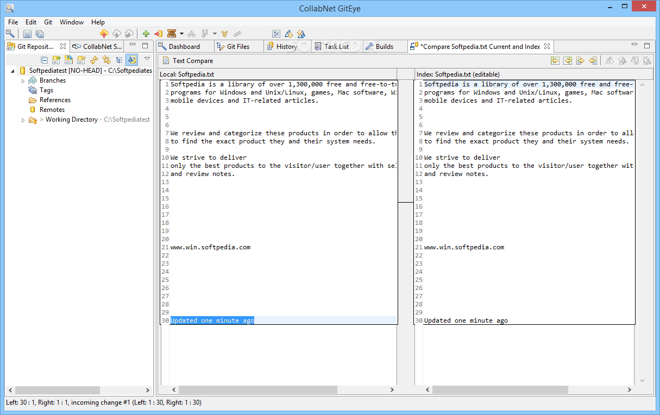Click the Save All icon in the toolbar
The width and height of the screenshot is (660, 415).
tap(40, 34)
